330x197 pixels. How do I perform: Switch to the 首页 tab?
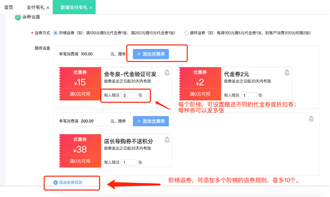pyautogui.click(x=8, y=8)
